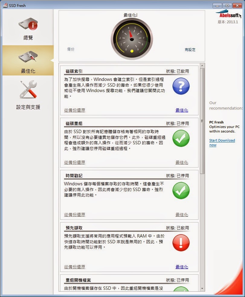Click 狀態: 已啟用 on the 預先擷取 card

(178, 228)
